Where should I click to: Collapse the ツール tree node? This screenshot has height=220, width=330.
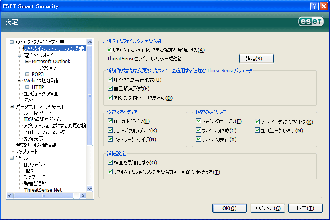[x=12, y=158]
